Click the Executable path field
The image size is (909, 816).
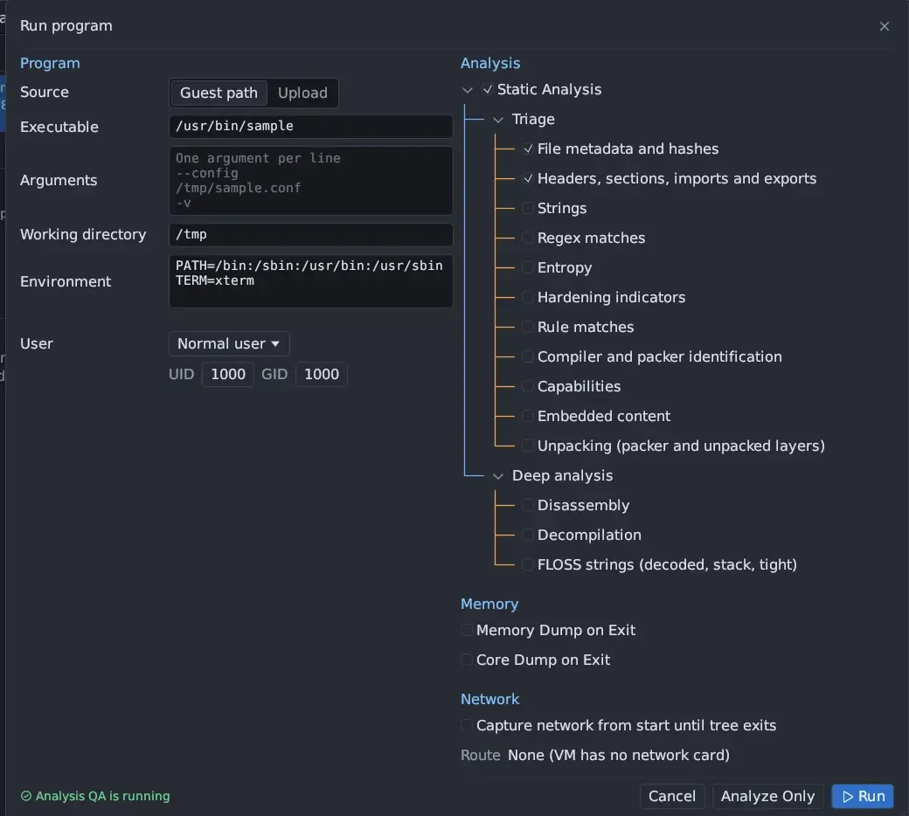tap(311, 127)
